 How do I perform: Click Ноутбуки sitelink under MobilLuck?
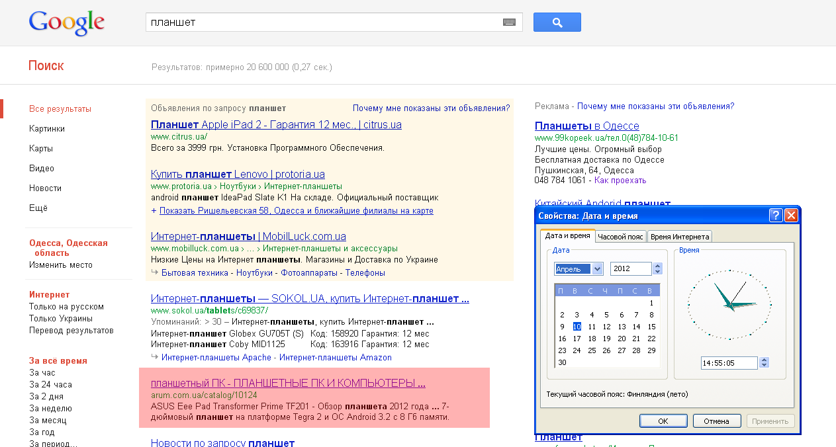tap(254, 273)
